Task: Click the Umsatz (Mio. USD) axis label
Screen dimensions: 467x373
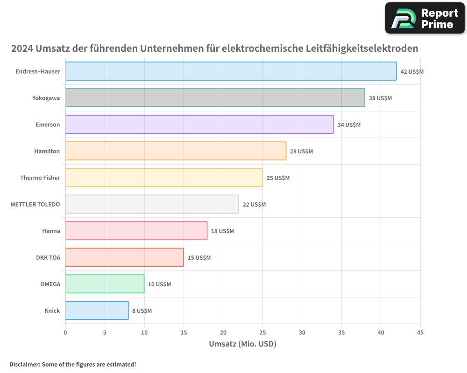Action: pos(243,344)
